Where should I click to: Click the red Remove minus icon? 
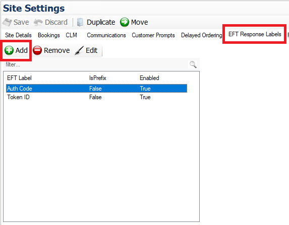37,50
